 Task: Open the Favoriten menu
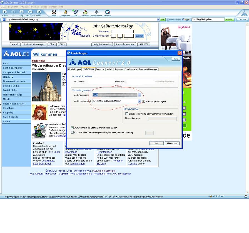pyautogui.click(x=34, y=6)
